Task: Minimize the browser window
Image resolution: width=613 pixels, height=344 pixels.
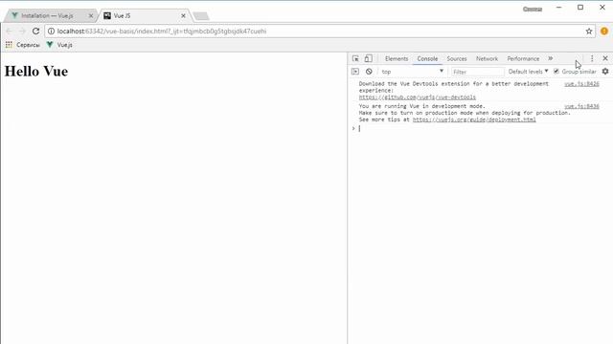Action: click(559, 8)
